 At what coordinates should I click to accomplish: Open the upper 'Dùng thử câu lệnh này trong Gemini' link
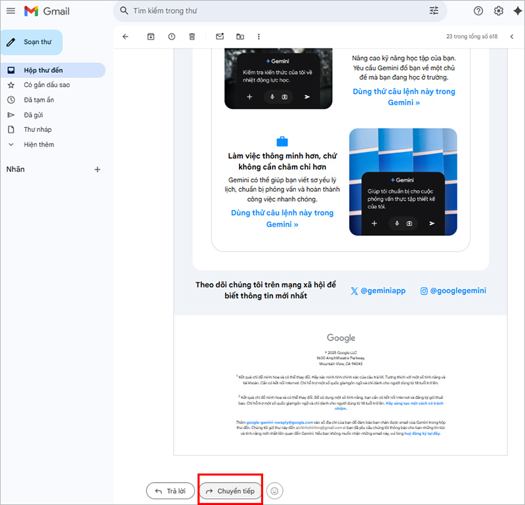point(404,97)
